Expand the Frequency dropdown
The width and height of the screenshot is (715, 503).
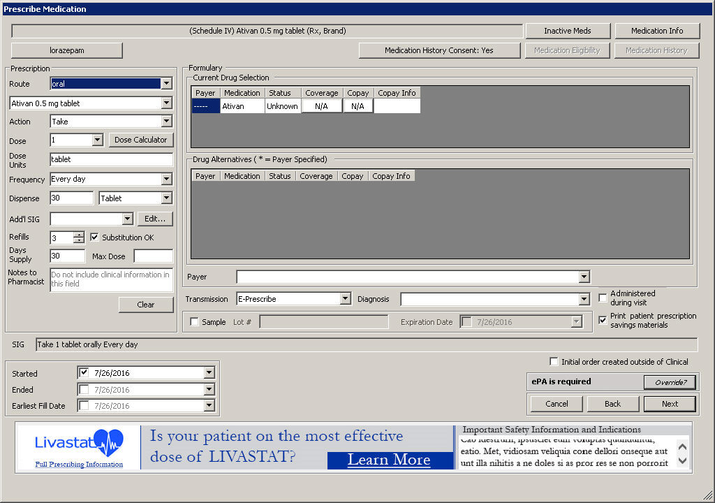point(166,179)
